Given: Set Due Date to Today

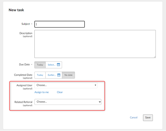Looking at the screenshot, I should point(40,65).
